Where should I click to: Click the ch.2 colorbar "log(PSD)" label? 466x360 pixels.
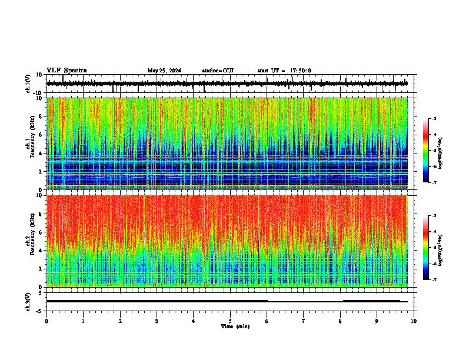(x=441, y=250)
